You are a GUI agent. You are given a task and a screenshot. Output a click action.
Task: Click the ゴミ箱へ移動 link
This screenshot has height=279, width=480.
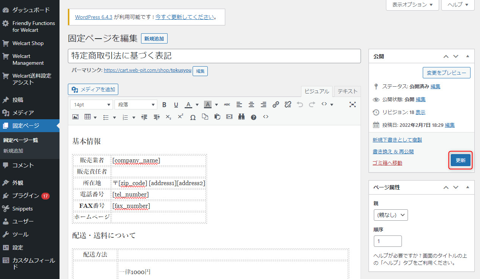click(387, 163)
